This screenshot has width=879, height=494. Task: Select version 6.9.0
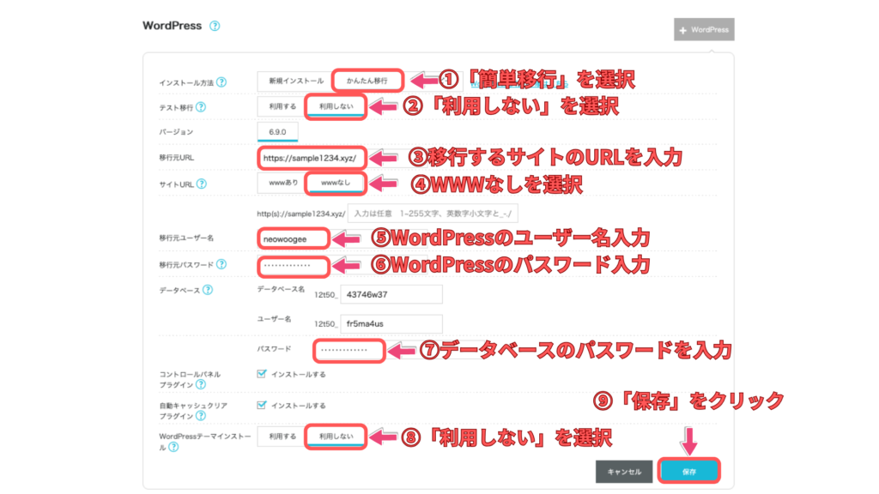(277, 132)
